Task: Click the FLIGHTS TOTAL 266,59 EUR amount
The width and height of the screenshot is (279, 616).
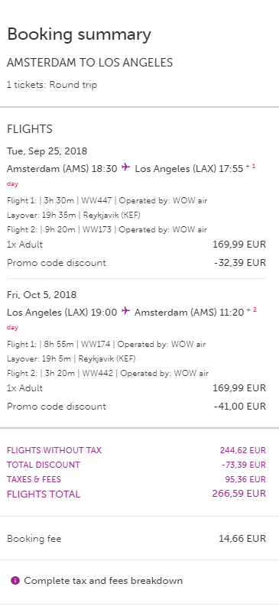Action: 239,494
